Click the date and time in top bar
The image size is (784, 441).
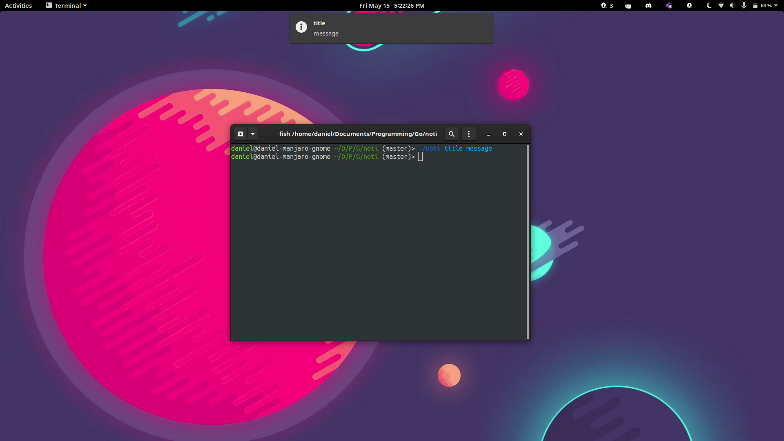(x=392, y=5)
